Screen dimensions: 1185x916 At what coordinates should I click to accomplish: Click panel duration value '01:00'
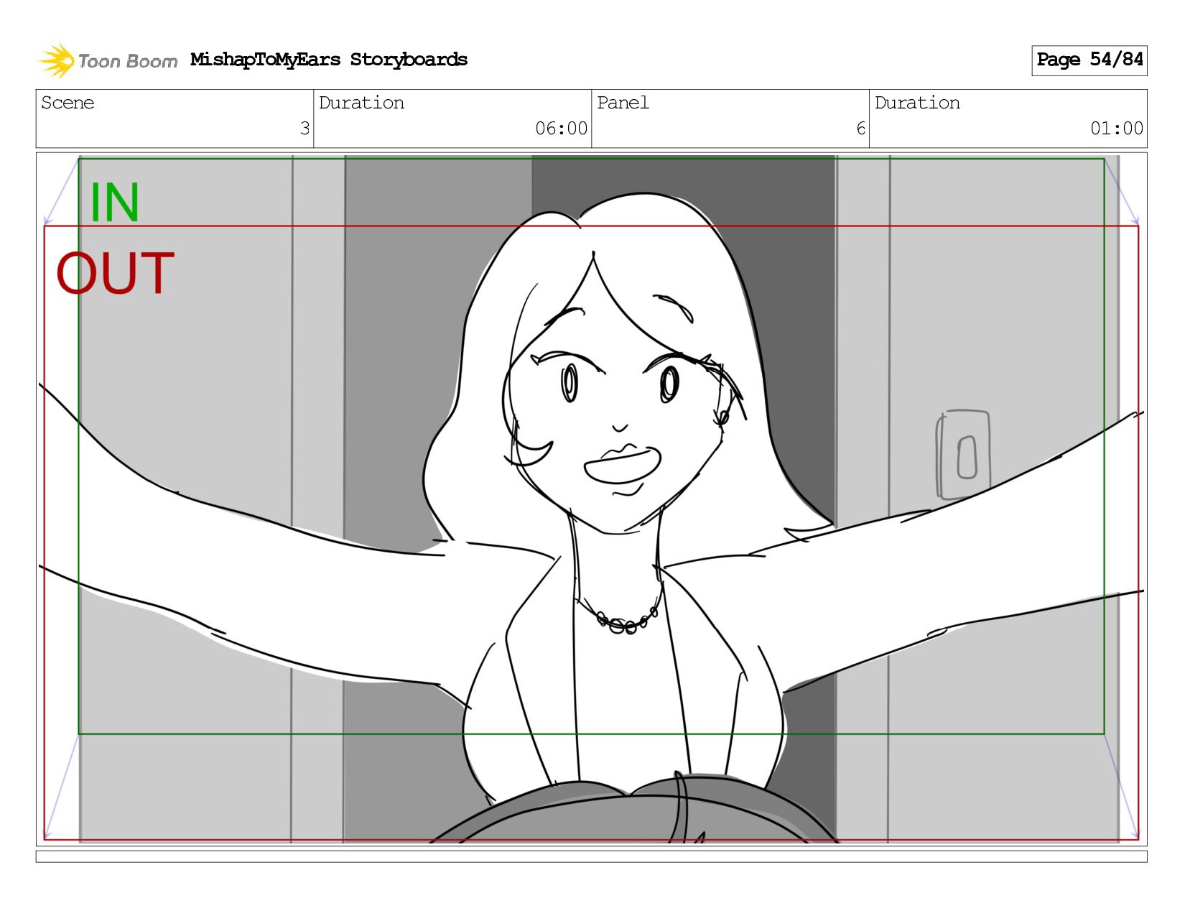pyautogui.click(x=1117, y=129)
